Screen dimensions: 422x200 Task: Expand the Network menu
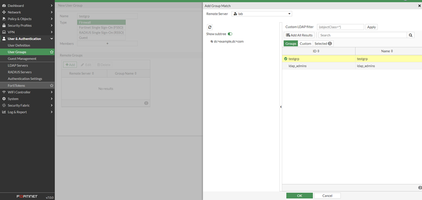point(51,13)
